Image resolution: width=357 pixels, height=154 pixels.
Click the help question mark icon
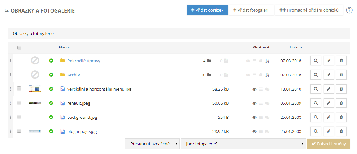(x=349, y=10)
